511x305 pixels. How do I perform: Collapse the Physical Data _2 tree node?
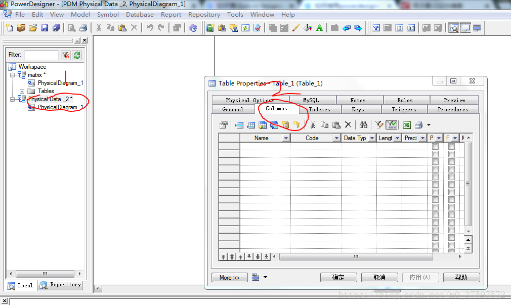coord(12,99)
